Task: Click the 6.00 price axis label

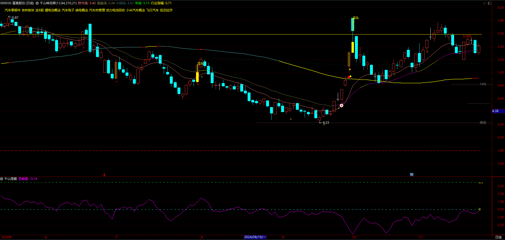Action: (501, 8)
